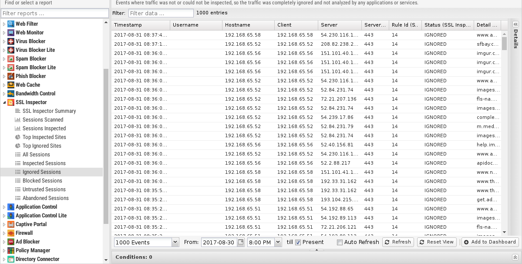Viewport: 522px width, 264px height.
Task: Click the Firewall brick icon
Action: point(11,233)
